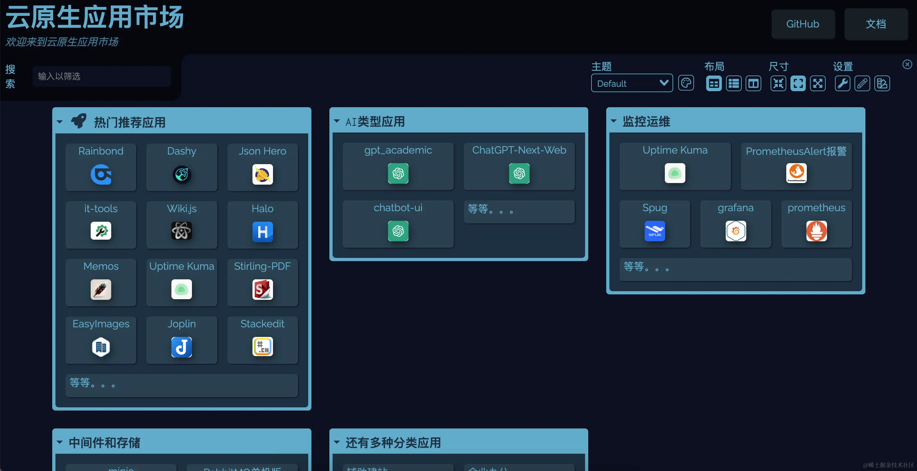Viewport: 917px width, 471px height.
Task: Click 等等。。。 in 监控运维 section
Action: [x=735, y=269]
